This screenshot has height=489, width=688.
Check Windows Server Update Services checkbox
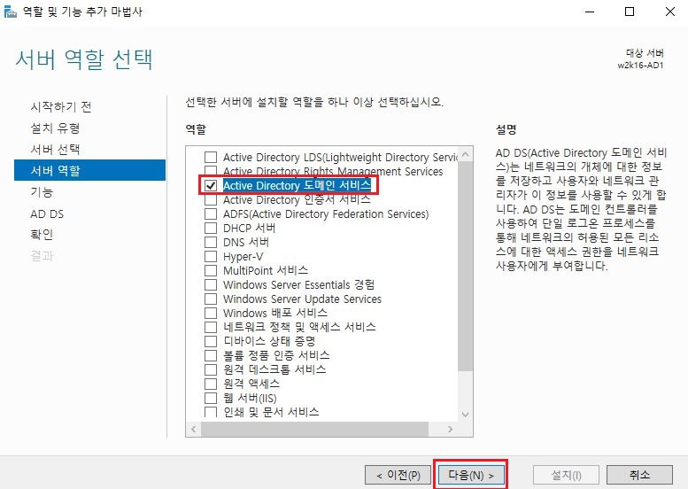click(211, 299)
